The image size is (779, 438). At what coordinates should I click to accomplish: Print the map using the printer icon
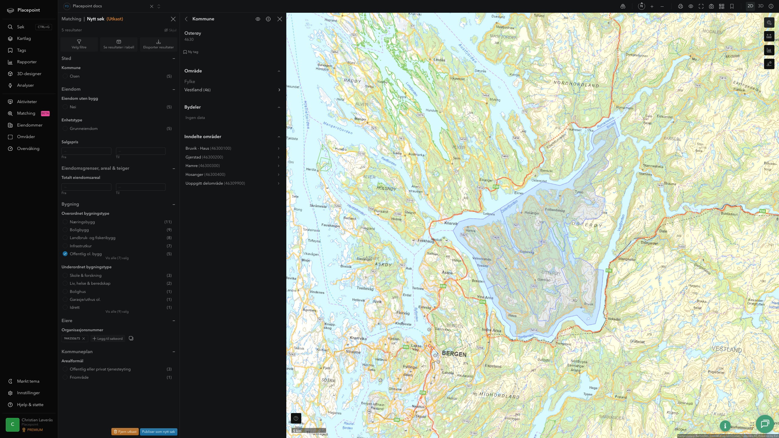pos(680,6)
